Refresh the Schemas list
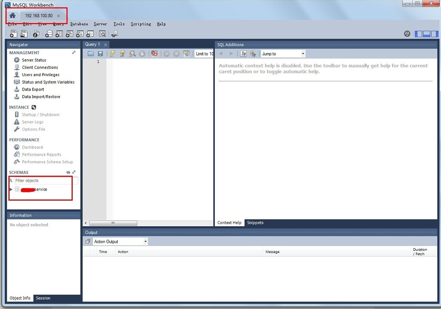The image size is (441, 309). (68, 172)
